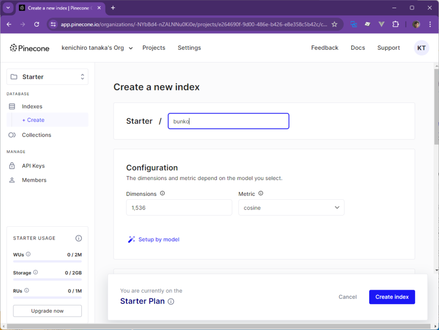The image size is (439, 330).
Task: Click the '0 / 1M' RUs value
Action: (75, 291)
